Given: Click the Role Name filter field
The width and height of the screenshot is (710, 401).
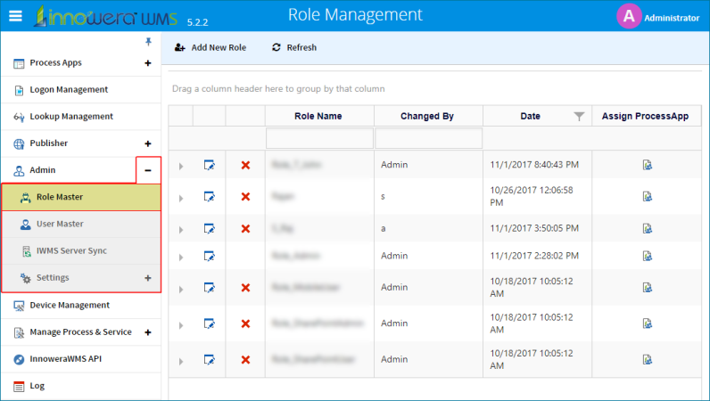Looking at the screenshot, I should pos(319,138).
